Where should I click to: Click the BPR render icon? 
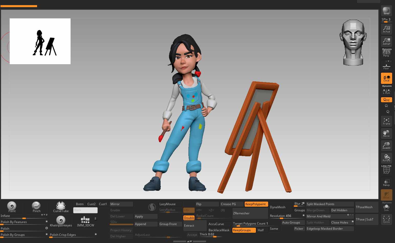(386, 11)
